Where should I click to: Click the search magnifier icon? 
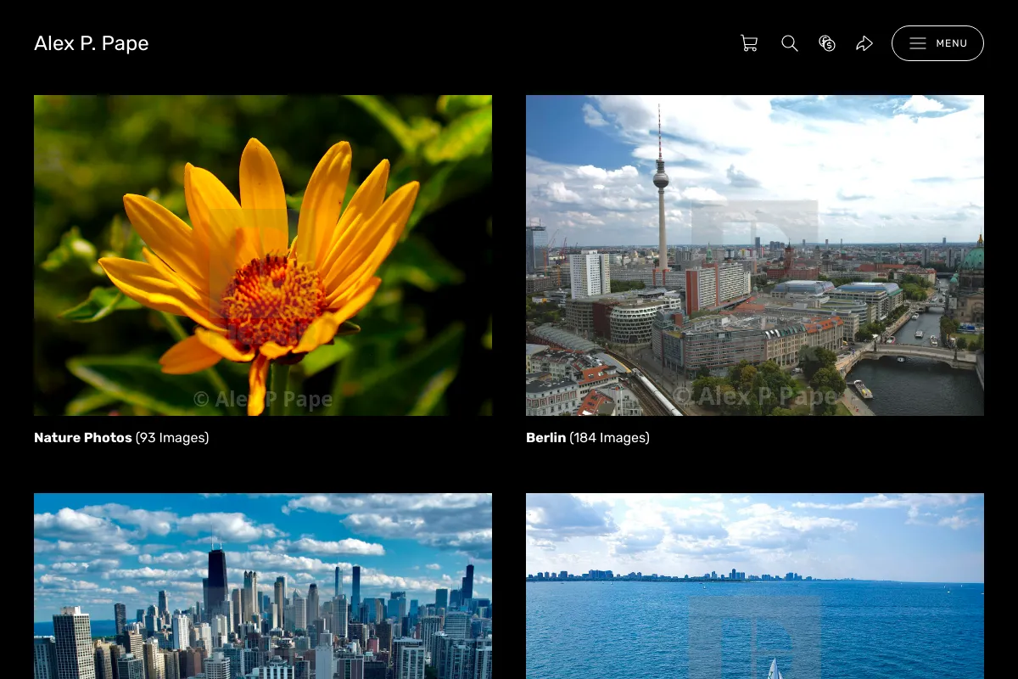point(790,43)
